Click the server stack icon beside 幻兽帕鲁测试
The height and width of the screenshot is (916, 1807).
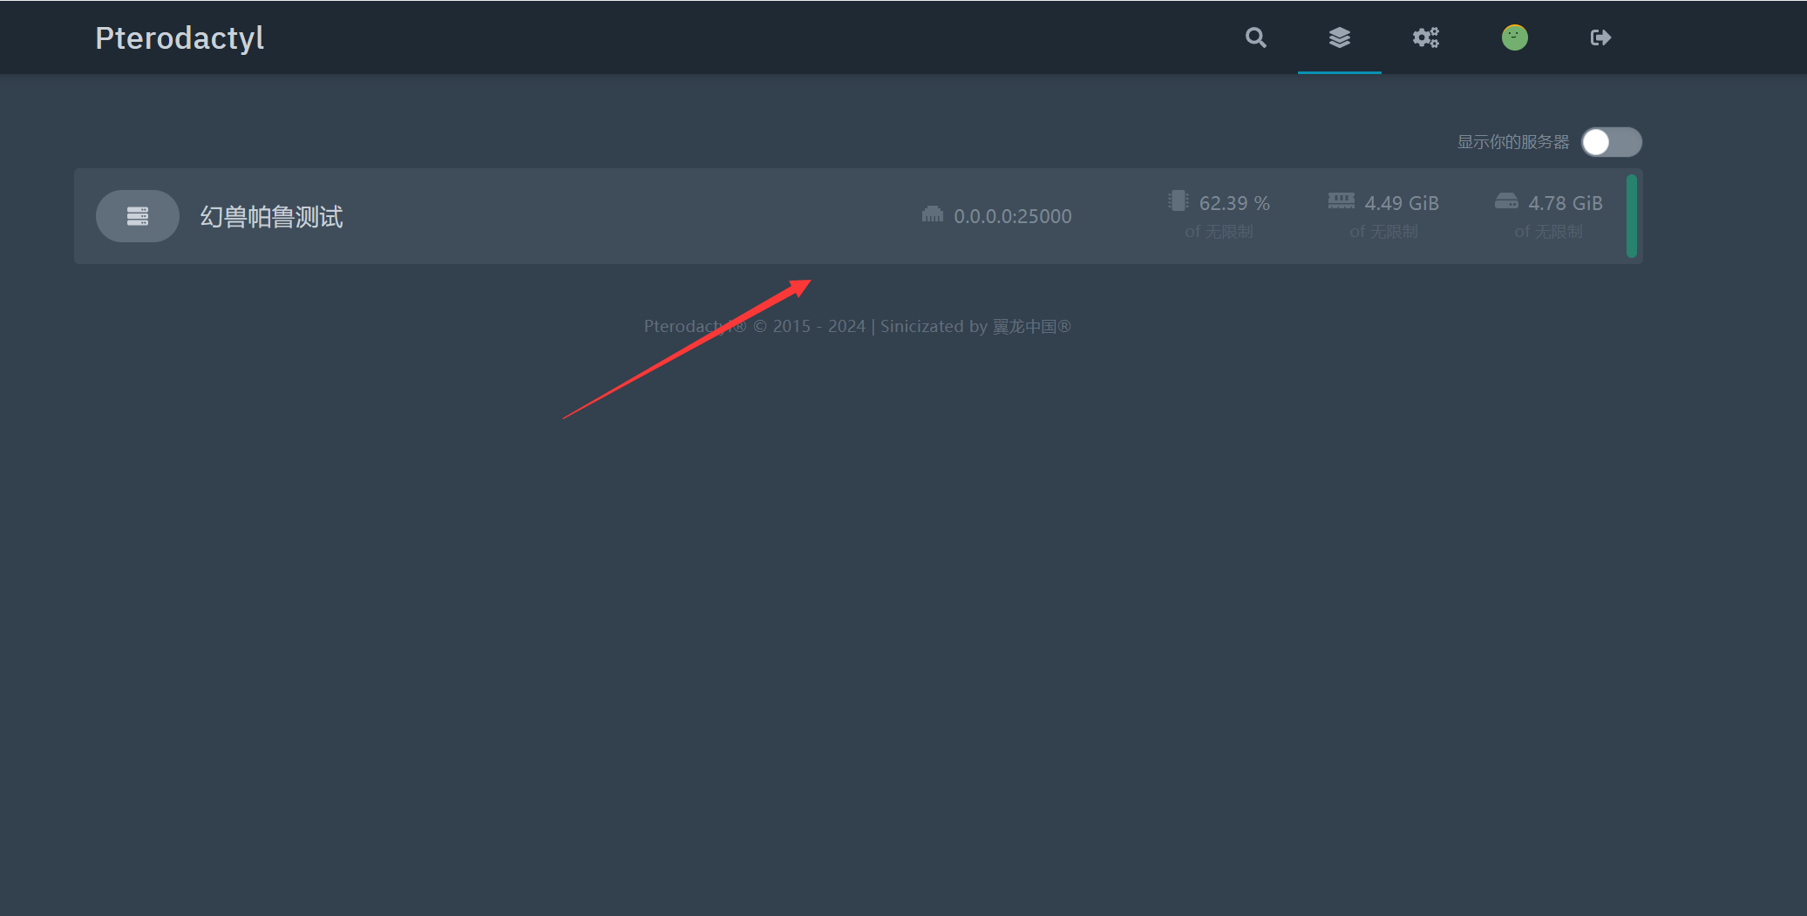tap(138, 216)
